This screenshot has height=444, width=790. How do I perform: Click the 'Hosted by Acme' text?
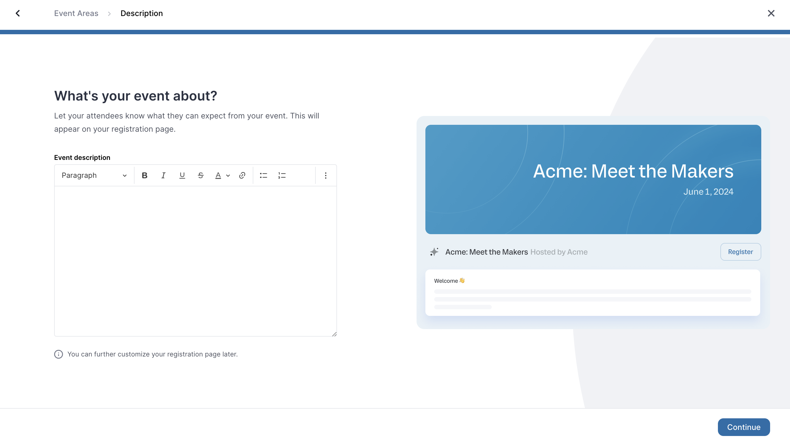coord(559,252)
